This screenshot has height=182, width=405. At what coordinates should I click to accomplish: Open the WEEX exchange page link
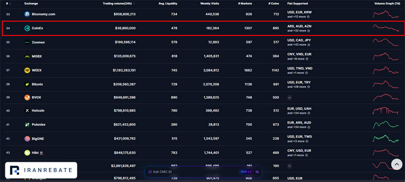pyautogui.click(x=36, y=71)
